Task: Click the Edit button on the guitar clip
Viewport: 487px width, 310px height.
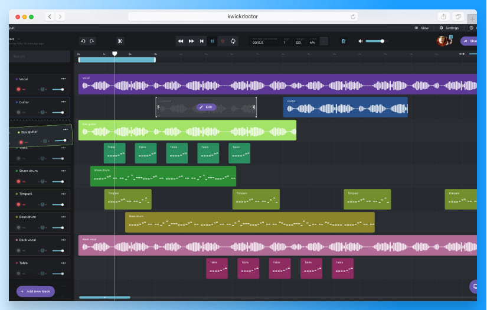Action: coord(207,107)
